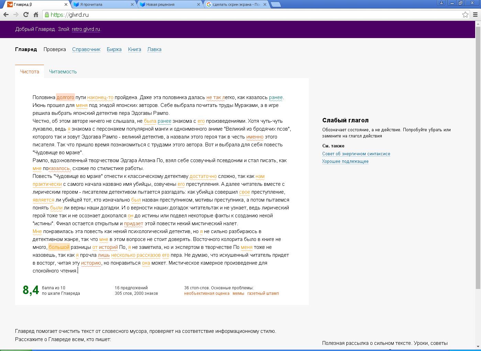Open a new browser tab

[276, 4]
